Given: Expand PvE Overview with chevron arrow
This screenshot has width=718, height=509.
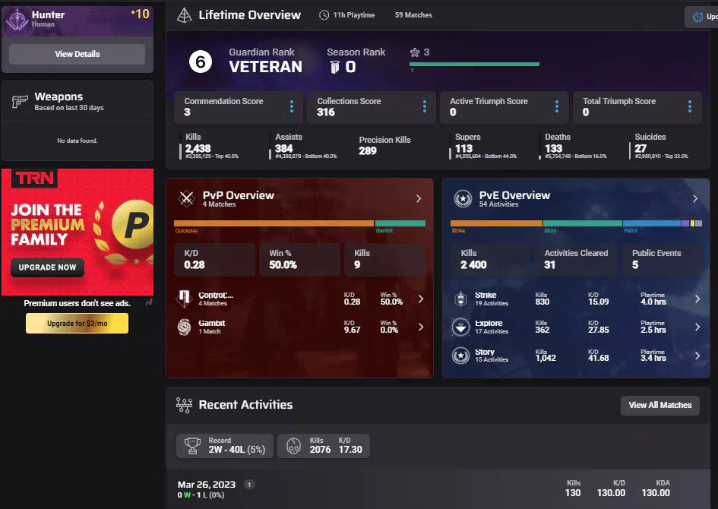Looking at the screenshot, I should 694,199.
